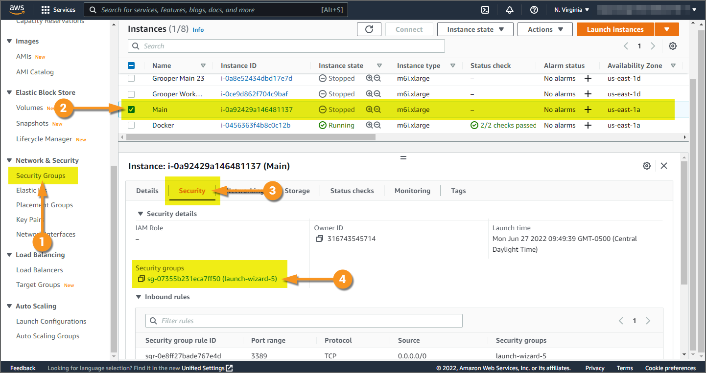Open the notifications bell
Viewport: 706px width, 373px height.
point(510,10)
